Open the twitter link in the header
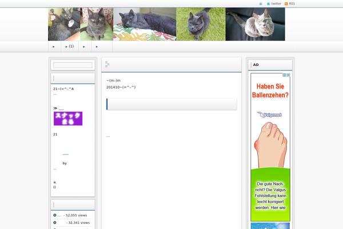Screen dimensions: 343x229 276,3
